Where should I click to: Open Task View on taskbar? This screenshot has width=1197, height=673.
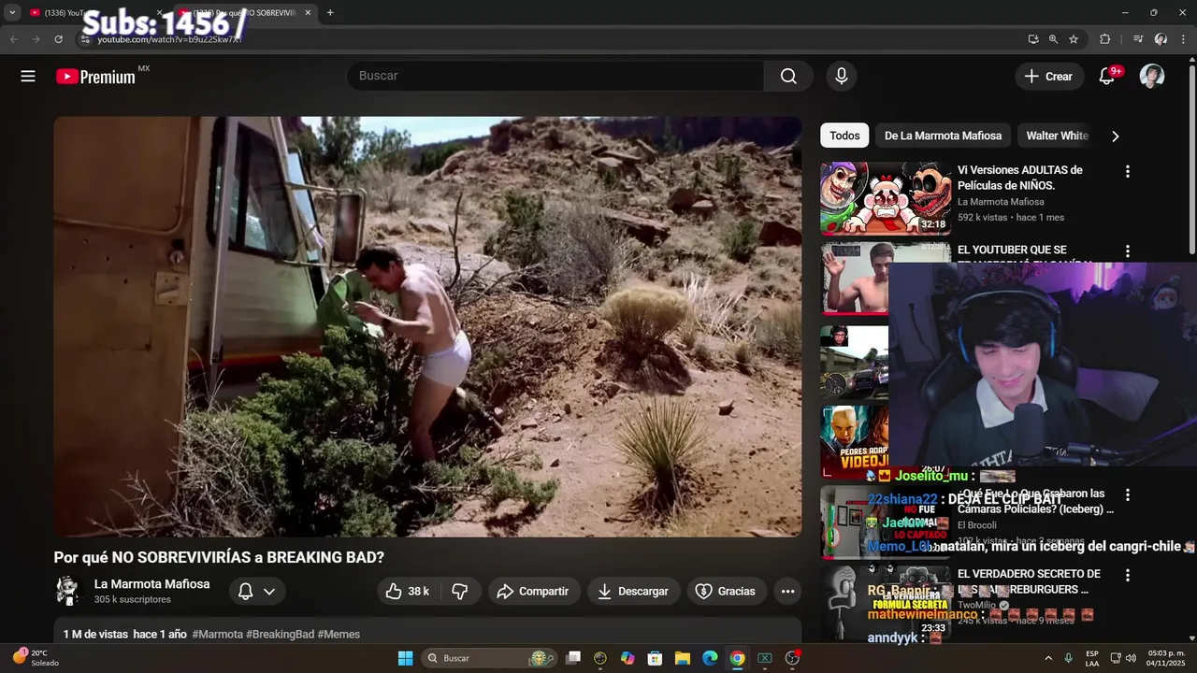tap(573, 658)
